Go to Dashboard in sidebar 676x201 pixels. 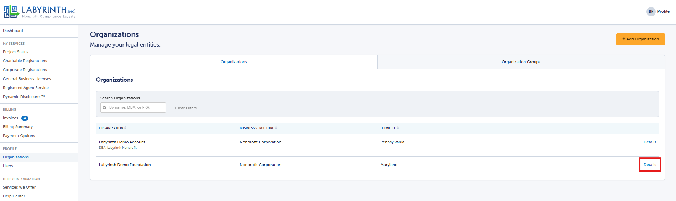[13, 31]
